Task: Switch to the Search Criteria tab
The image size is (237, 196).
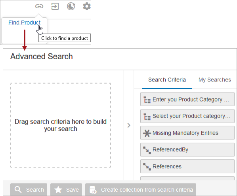Action: click(167, 80)
